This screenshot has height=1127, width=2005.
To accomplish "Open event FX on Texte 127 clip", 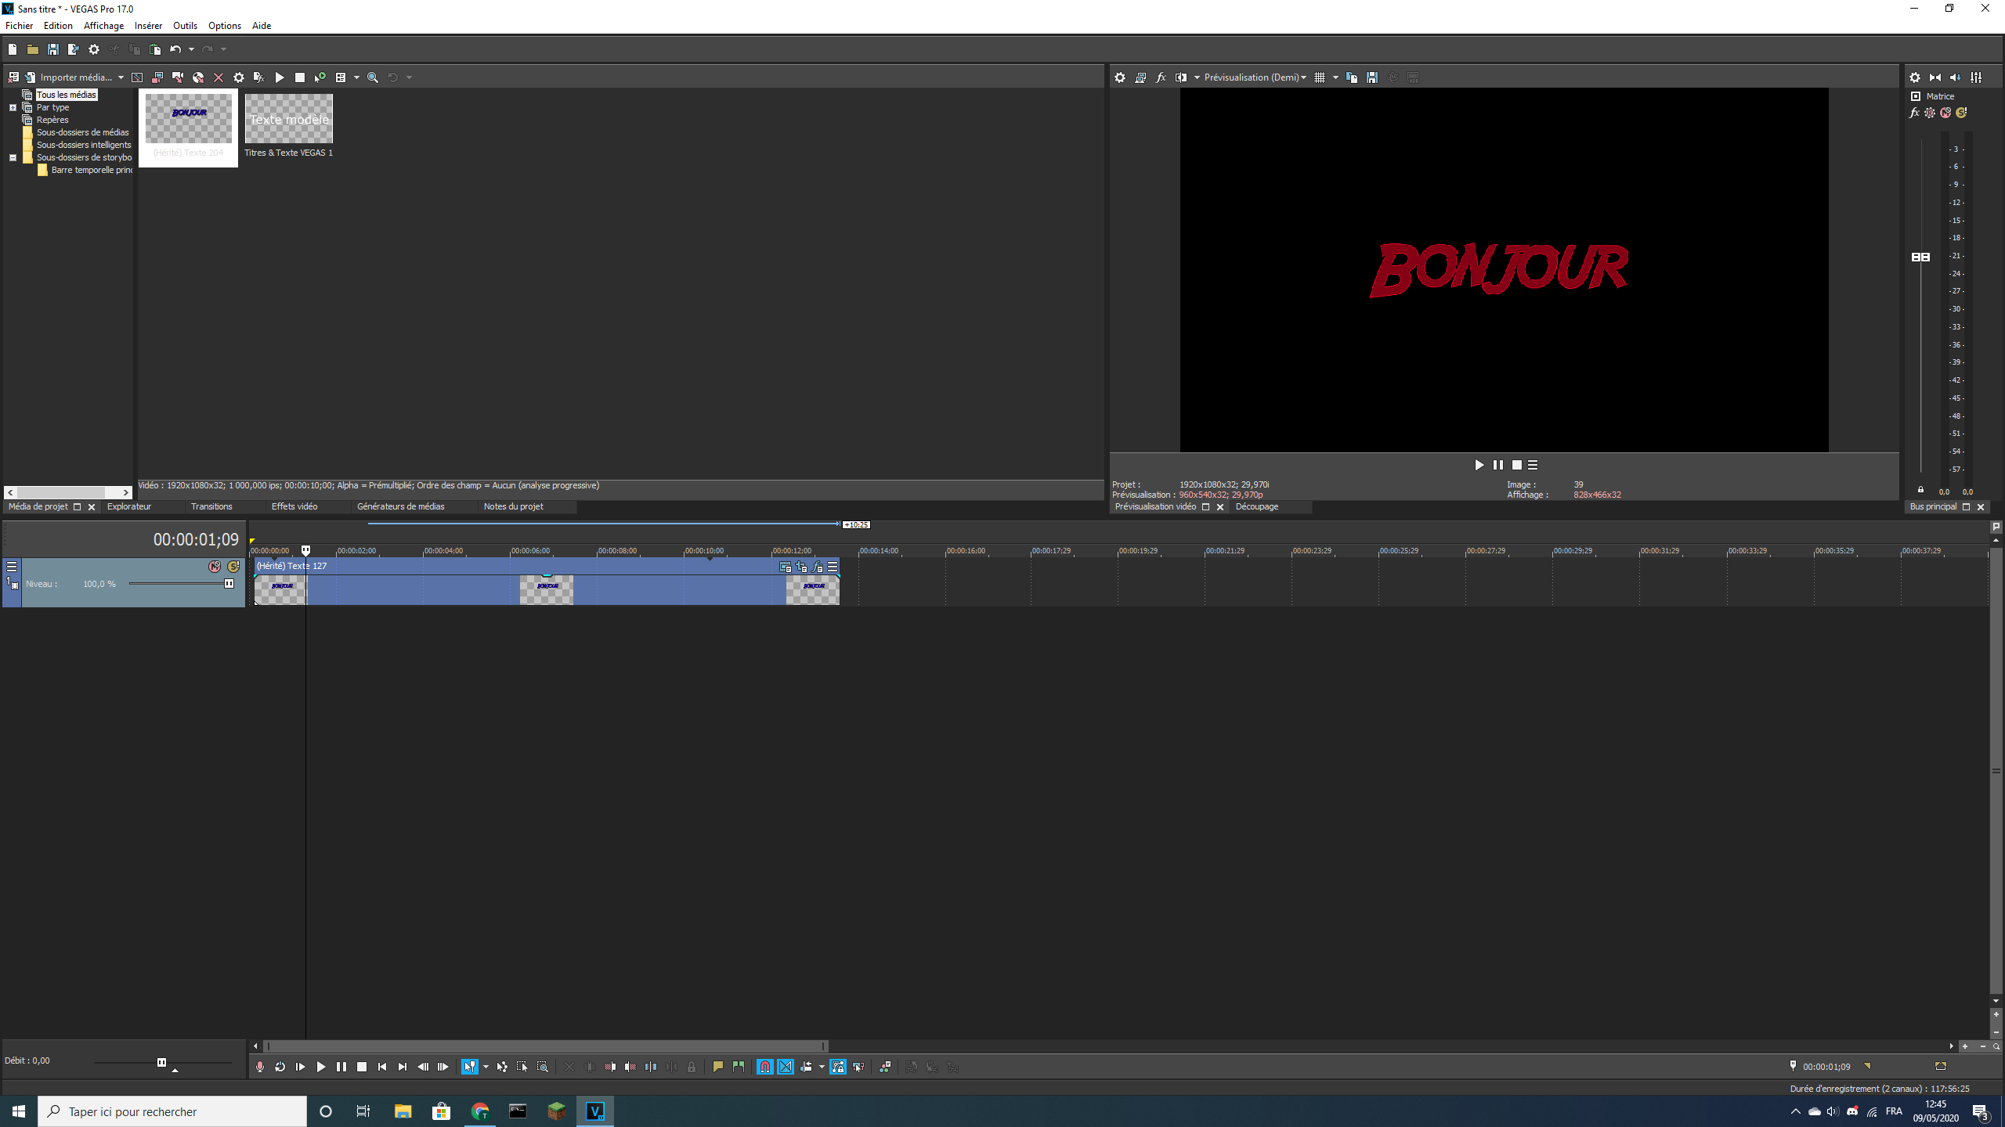I will click(x=818, y=567).
